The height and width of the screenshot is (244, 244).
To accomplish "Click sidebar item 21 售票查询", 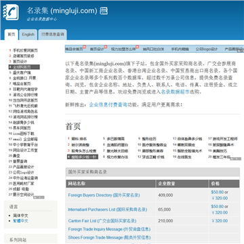I will (20, 161).
